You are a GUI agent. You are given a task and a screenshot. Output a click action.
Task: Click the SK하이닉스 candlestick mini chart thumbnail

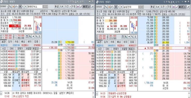(38, 25)
